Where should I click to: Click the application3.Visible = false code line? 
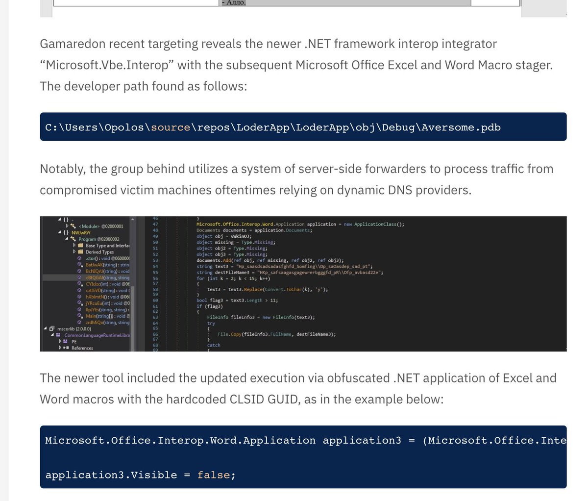[x=140, y=475]
